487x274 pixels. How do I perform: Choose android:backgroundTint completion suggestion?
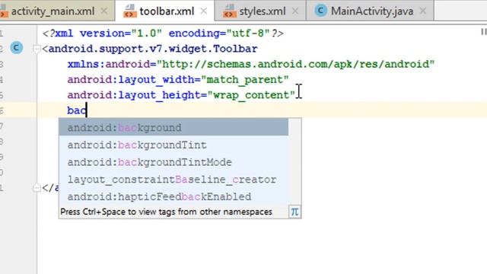point(173,145)
